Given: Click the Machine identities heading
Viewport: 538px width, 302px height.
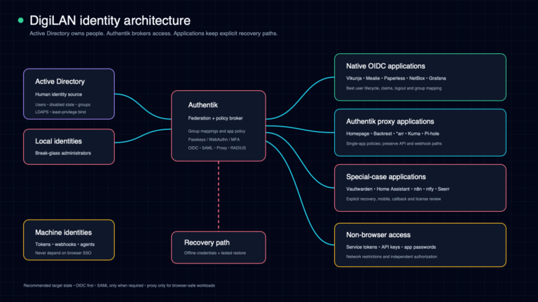Looking at the screenshot, I should coord(64,233).
